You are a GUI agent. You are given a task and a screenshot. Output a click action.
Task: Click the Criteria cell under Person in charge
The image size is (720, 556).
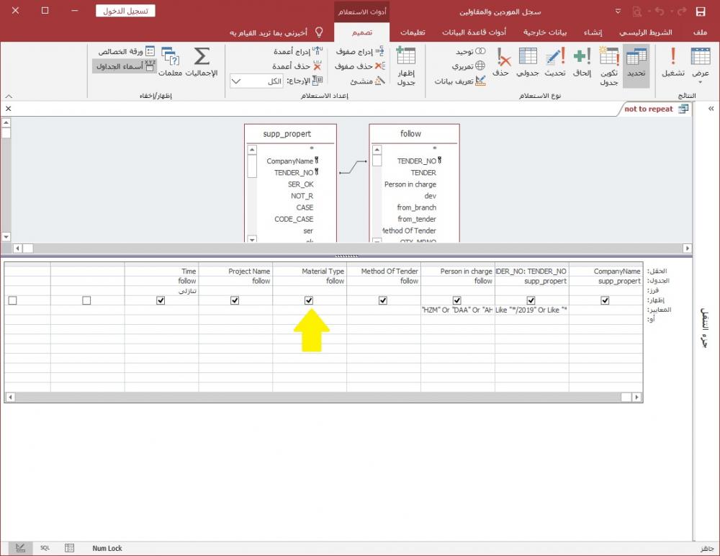457,310
